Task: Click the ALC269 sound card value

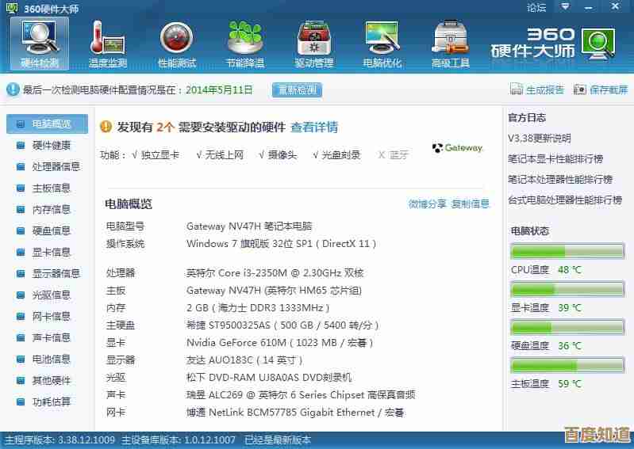Action: click(x=301, y=395)
